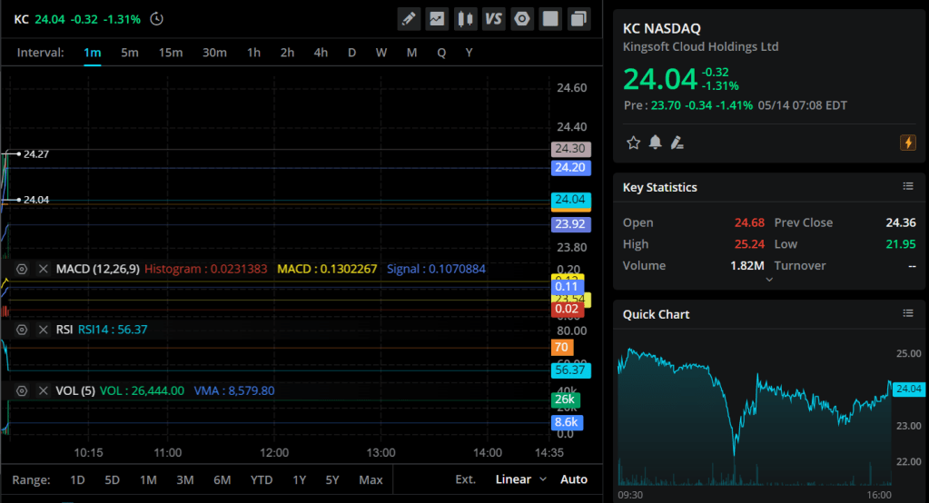Add KC to watchlist with star icon
Screen dimensions: 929x503
click(634, 143)
